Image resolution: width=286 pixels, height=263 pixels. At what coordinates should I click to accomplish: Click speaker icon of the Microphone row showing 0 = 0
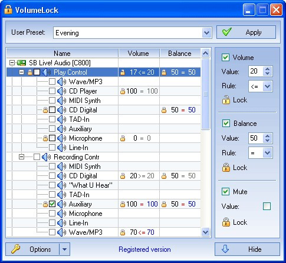pos(61,138)
